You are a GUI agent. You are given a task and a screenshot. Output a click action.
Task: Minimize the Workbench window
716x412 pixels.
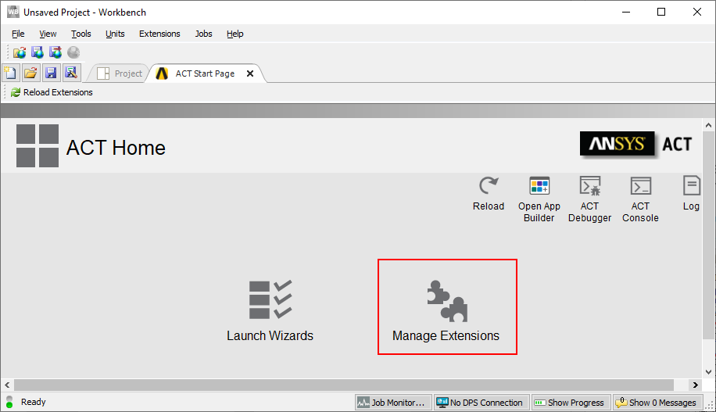point(626,12)
